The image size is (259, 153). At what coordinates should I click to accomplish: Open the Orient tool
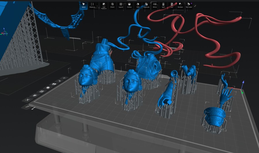point(113,5)
